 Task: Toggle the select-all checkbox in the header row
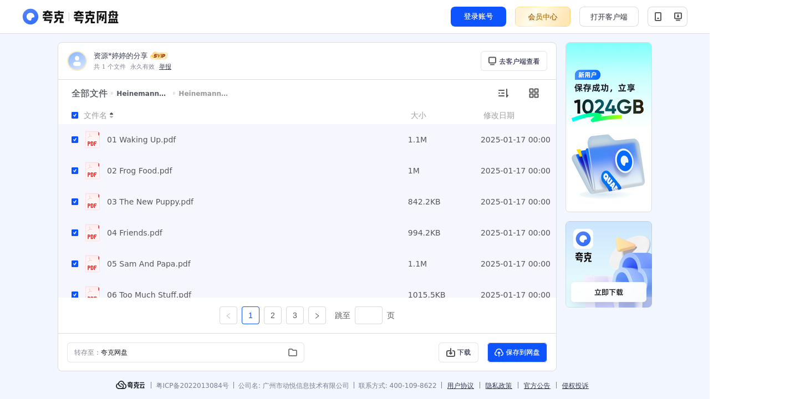click(75, 115)
